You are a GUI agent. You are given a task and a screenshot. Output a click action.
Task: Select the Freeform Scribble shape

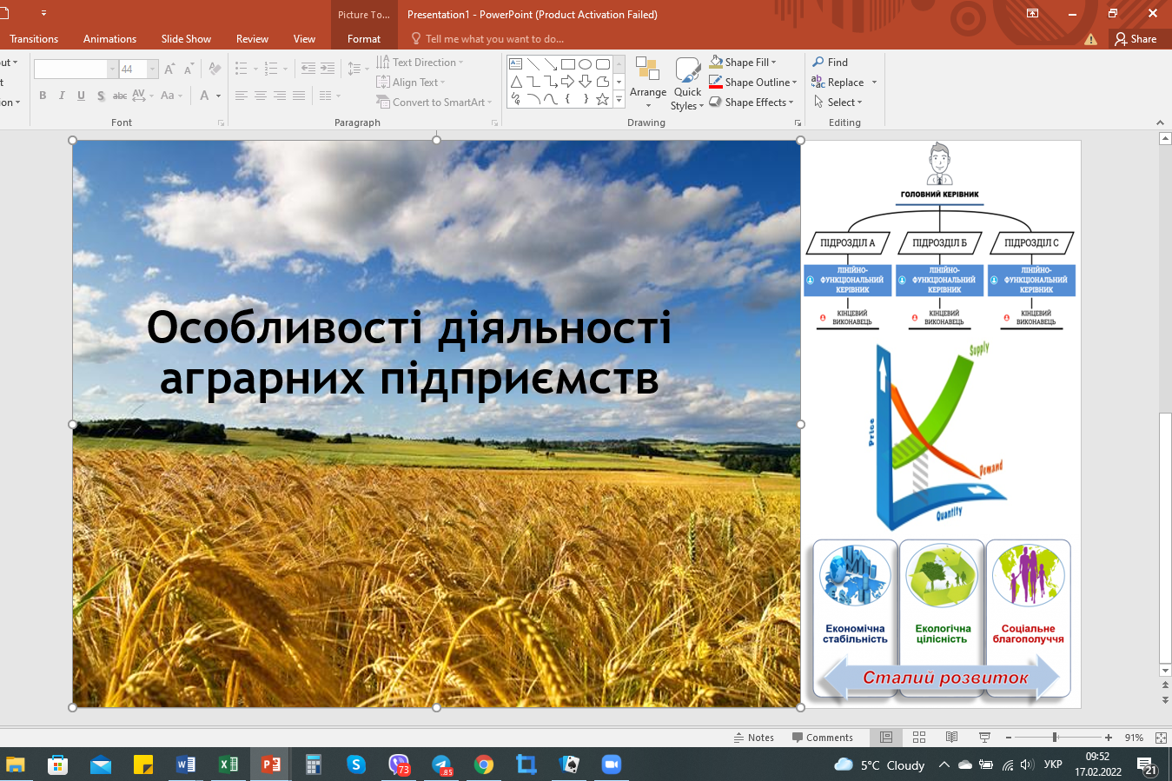[515, 99]
